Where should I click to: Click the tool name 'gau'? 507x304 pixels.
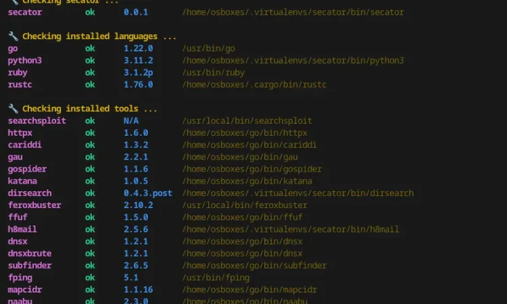tap(15, 157)
